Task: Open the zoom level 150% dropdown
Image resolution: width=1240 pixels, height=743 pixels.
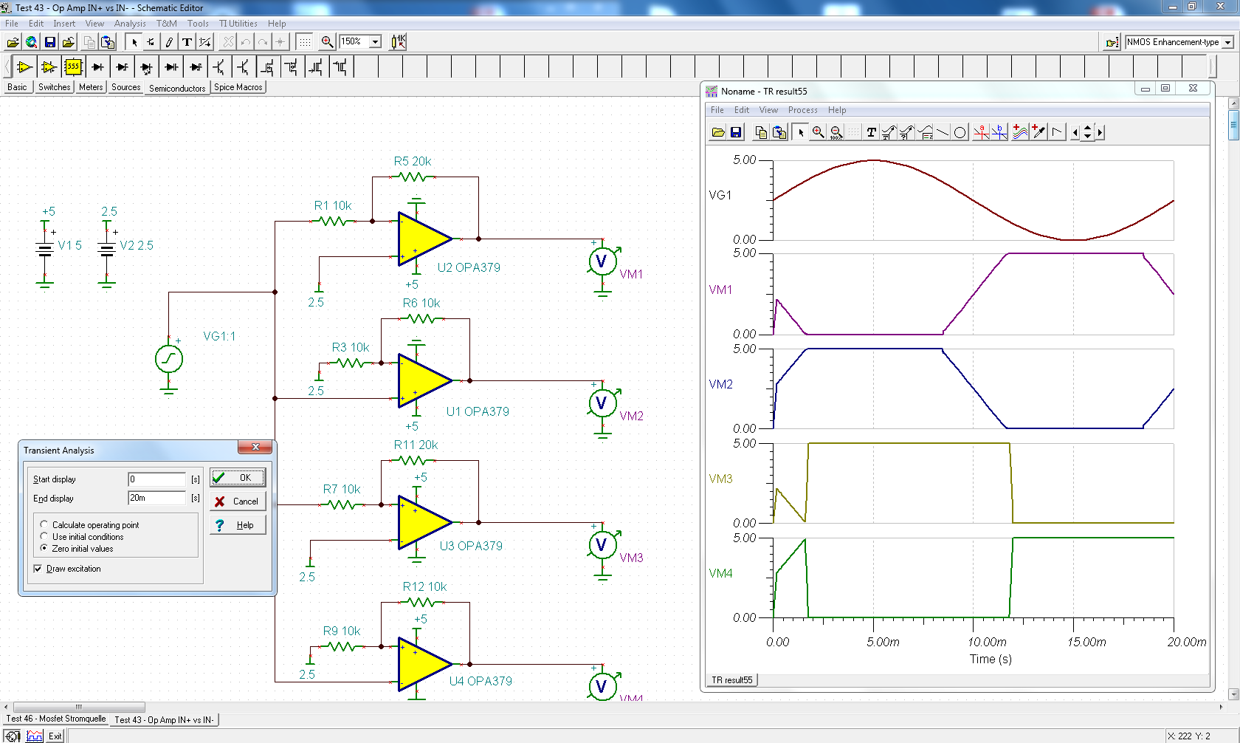Action: (375, 42)
